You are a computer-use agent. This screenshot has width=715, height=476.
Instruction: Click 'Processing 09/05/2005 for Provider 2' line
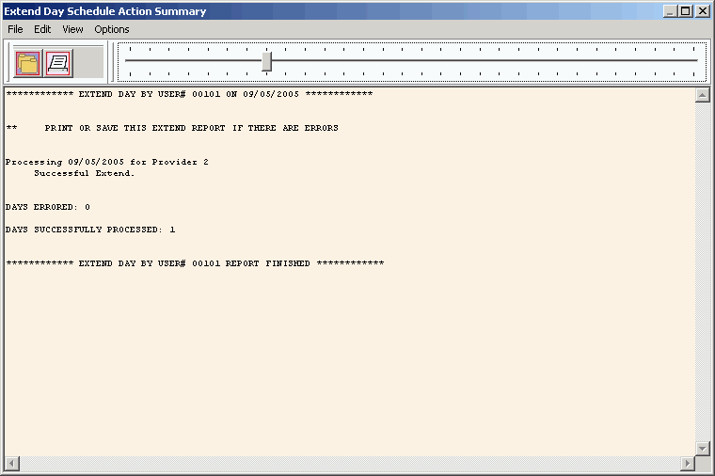(x=106, y=162)
